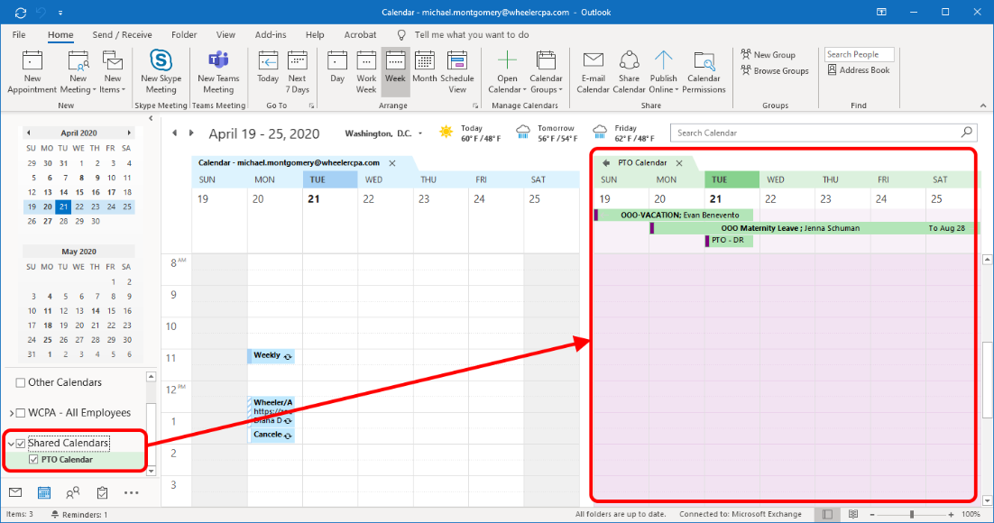Click E-mail Calendar
Image resolution: width=994 pixels, height=523 pixels.
(x=593, y=72)
